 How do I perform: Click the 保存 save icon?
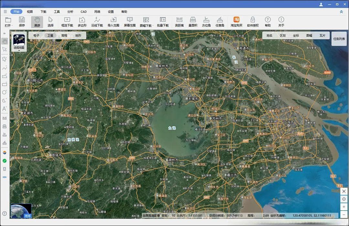22,22
